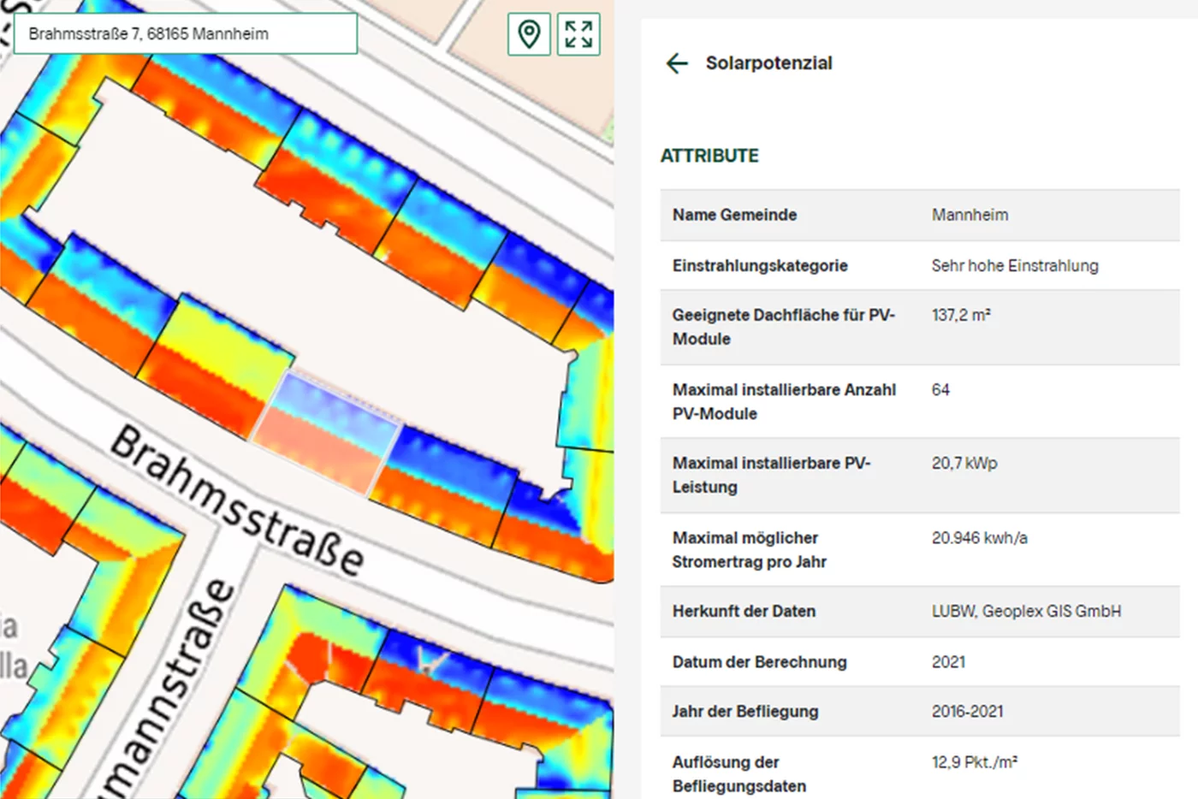Click the ATTRIBUTE section heading
This screenshot has height=799, width=1198.
(709, 156)
